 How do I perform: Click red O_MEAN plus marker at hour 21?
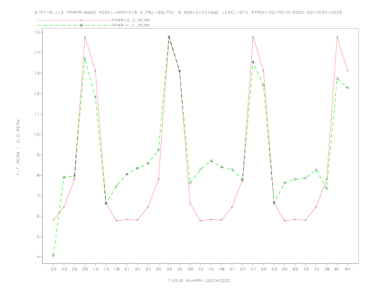[127, 219]
